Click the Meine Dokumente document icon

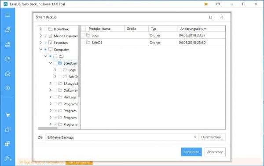click(x=50, y=36)
